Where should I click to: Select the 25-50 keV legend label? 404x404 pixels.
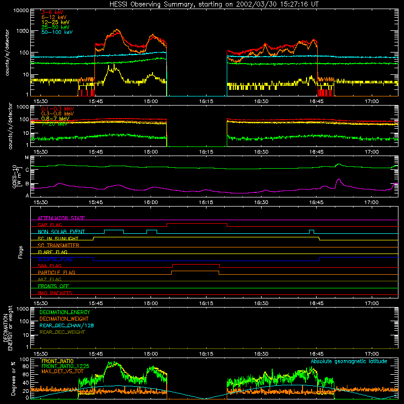(x=55, y=27)
